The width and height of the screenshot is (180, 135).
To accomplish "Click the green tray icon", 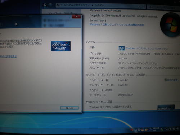I will [162, 129].
